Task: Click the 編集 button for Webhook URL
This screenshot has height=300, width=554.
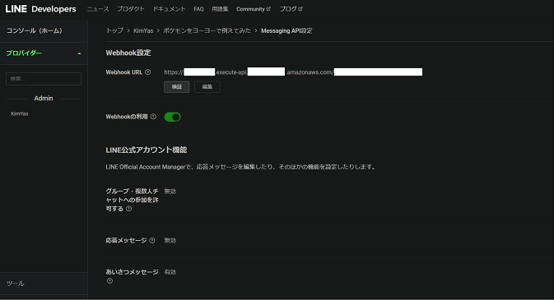Action: point(207,87)
